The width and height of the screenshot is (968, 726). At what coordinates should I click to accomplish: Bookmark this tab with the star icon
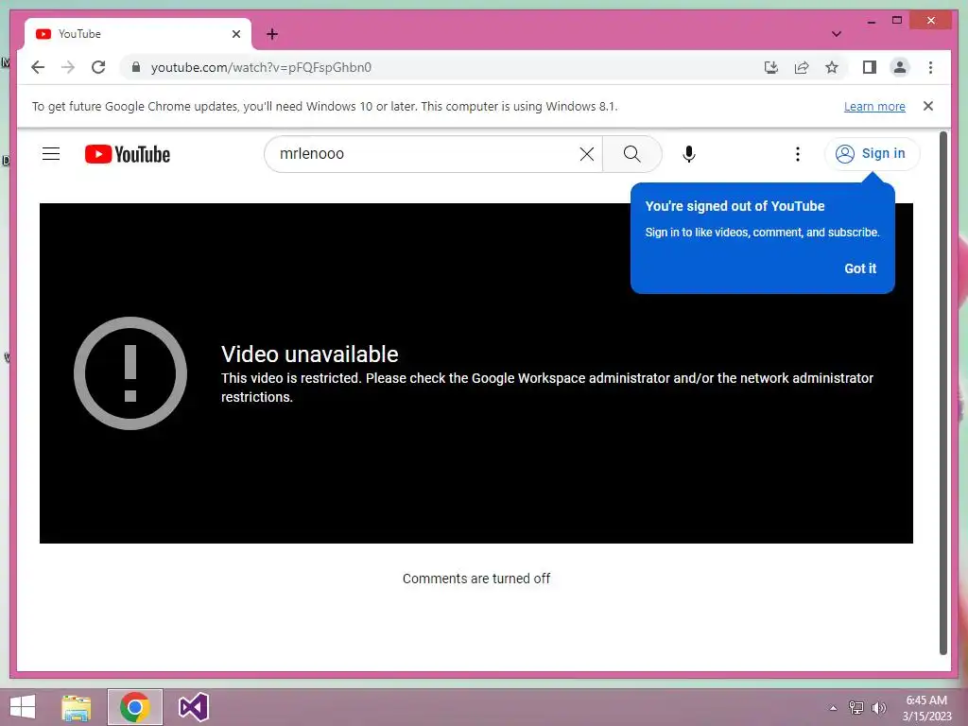point(832,67)
